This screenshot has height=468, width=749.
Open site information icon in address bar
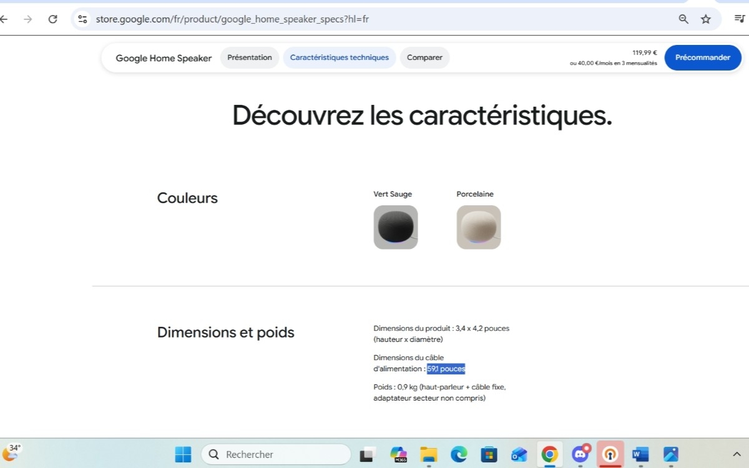click(x=82, y=19)
